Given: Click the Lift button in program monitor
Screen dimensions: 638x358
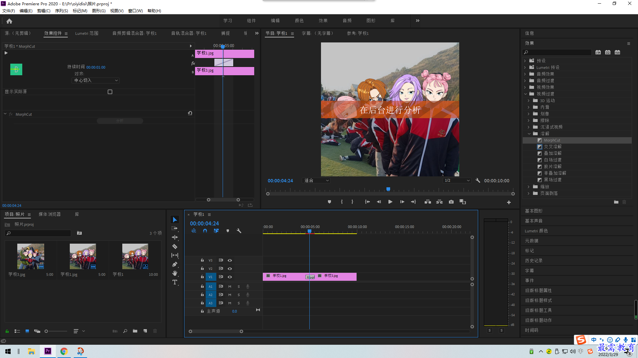Looking at the screenshot, I should [428, 202].
